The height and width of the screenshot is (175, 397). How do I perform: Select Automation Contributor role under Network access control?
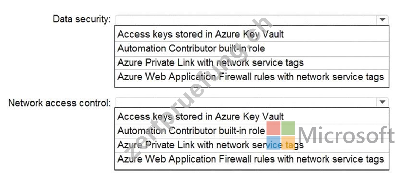(252, 130)
